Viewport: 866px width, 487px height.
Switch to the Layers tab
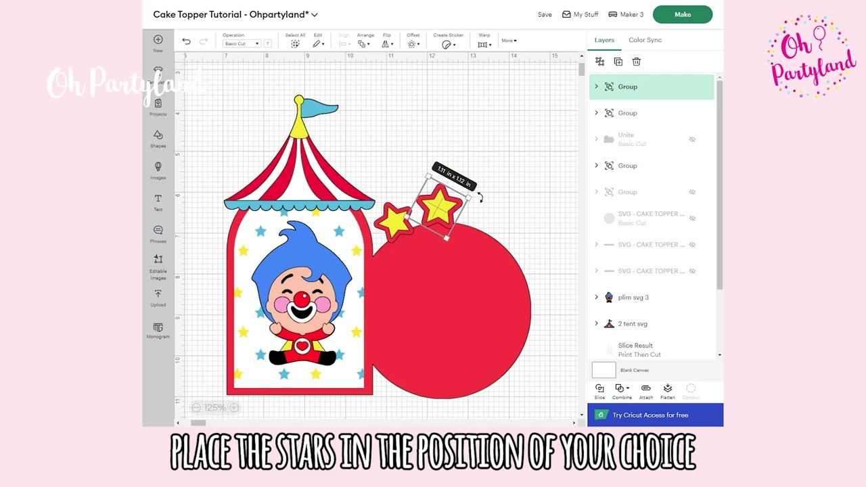pos(604,40)
